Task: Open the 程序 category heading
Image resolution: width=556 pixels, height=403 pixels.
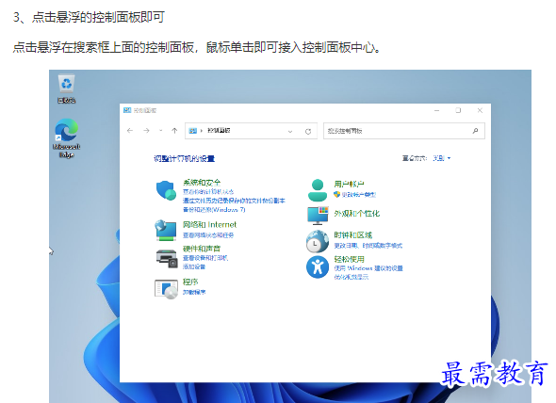Action: pyautogui.click(x=190, y=282)
